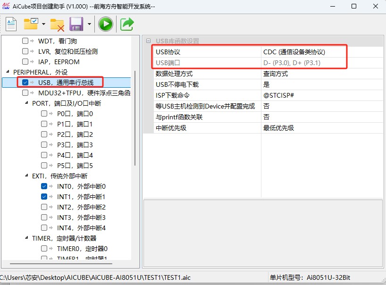The height and width of the screenshot is (285, 386).
Task: Enable the LVR reset and low-voltage checkbox
Action: tap(25, 51)
